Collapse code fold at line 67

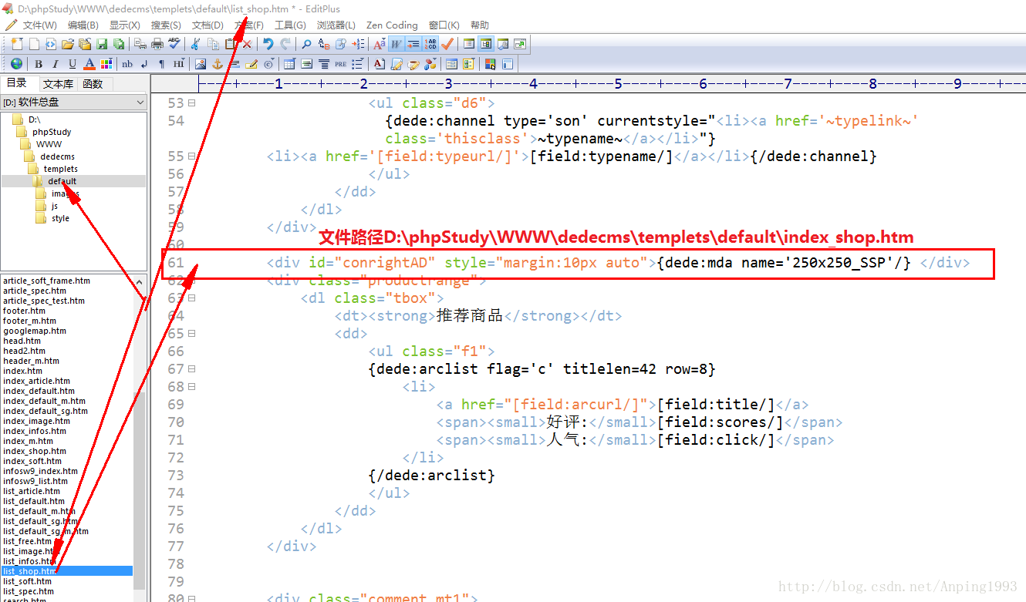point(192,368)
